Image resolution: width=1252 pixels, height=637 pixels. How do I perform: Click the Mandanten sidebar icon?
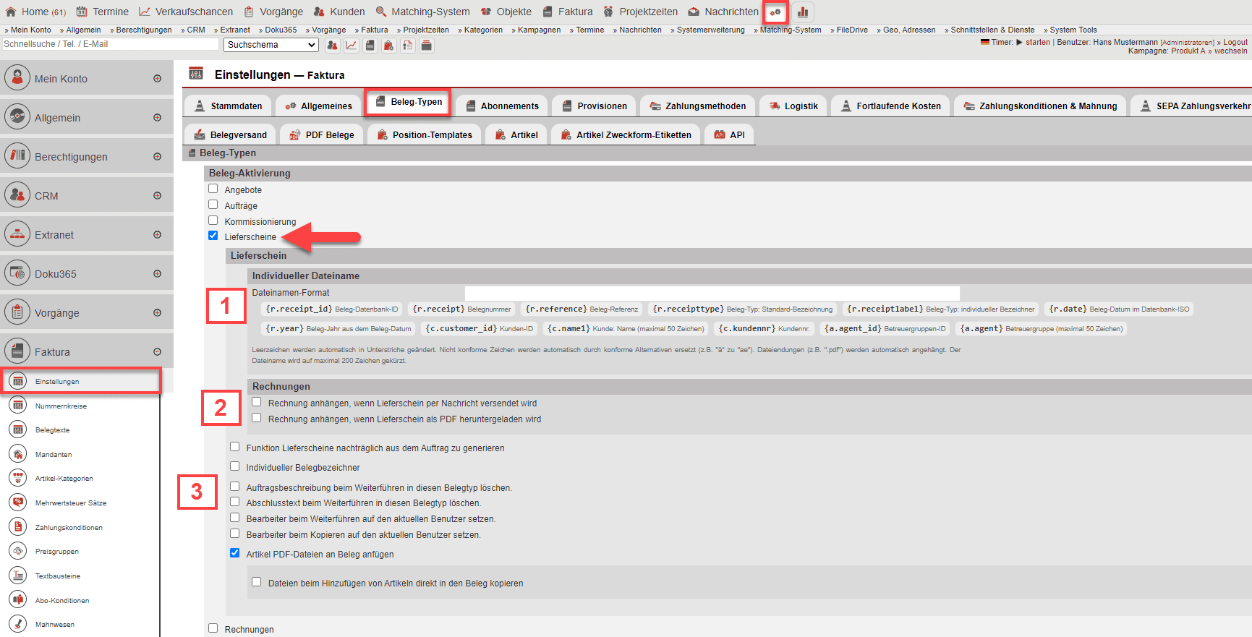[x=18, y=454]
